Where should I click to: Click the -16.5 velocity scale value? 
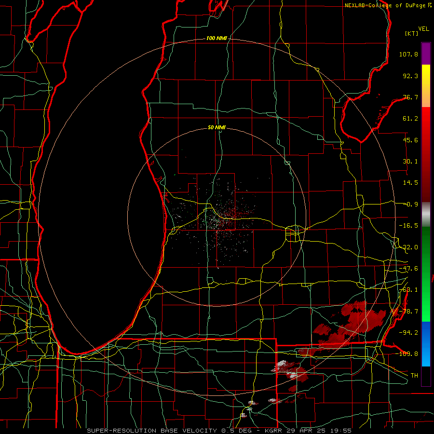pos(408,226)
